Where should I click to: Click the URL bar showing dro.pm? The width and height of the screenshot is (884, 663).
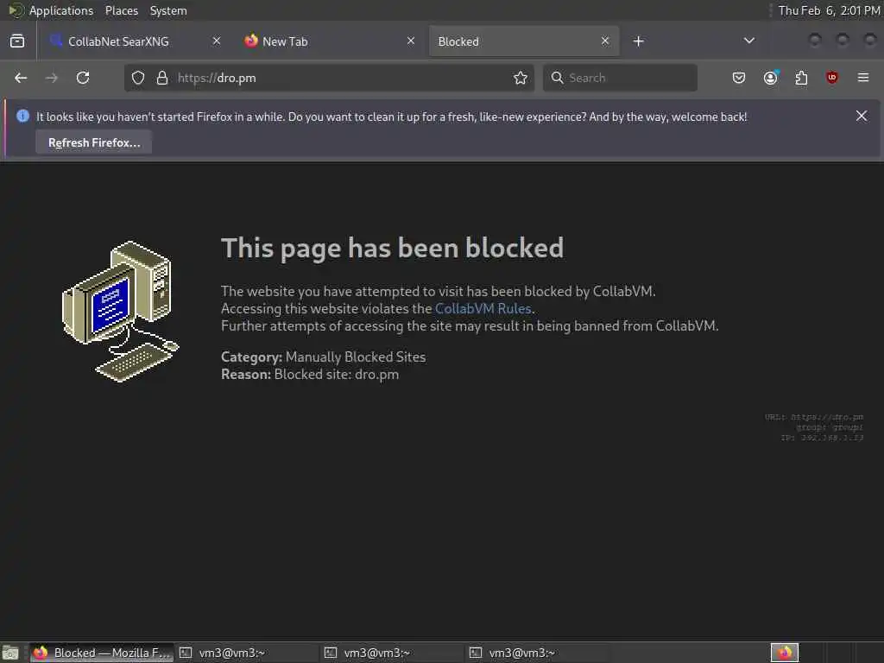pyautogui.click(x=329, y=78)
